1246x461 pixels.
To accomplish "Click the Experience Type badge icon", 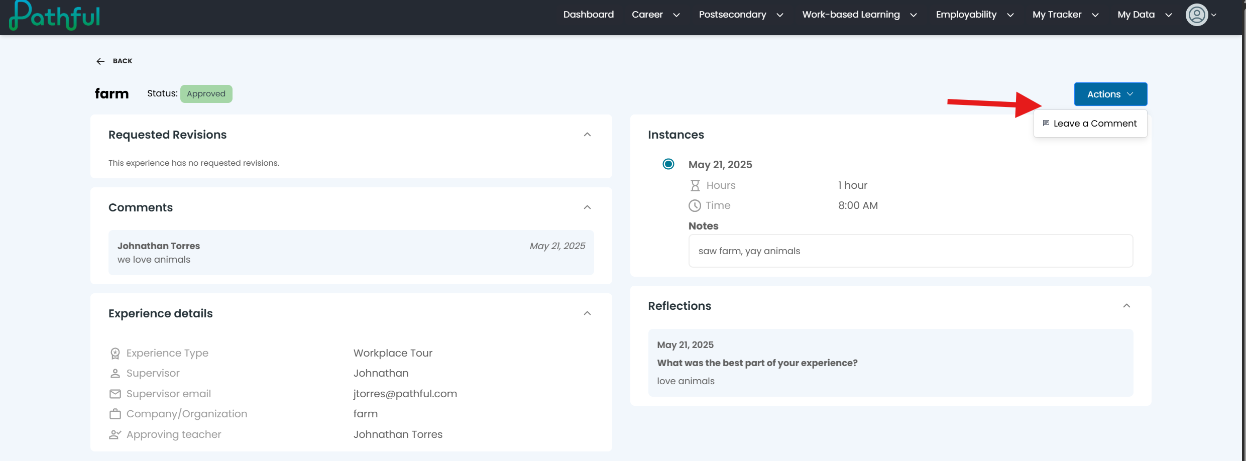I will pos(115,354).
